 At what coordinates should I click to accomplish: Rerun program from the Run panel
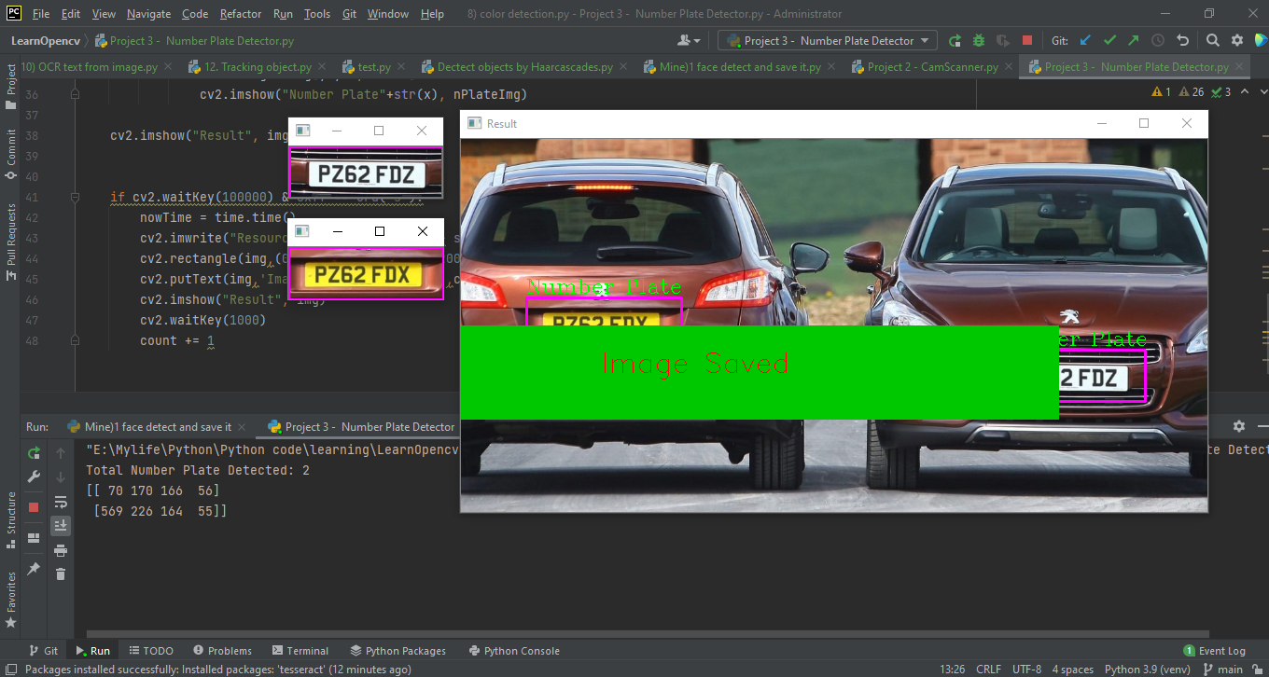[34, 452]
